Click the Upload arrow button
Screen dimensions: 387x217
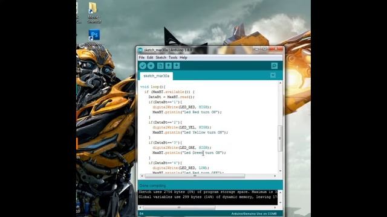tap(151, 66)
